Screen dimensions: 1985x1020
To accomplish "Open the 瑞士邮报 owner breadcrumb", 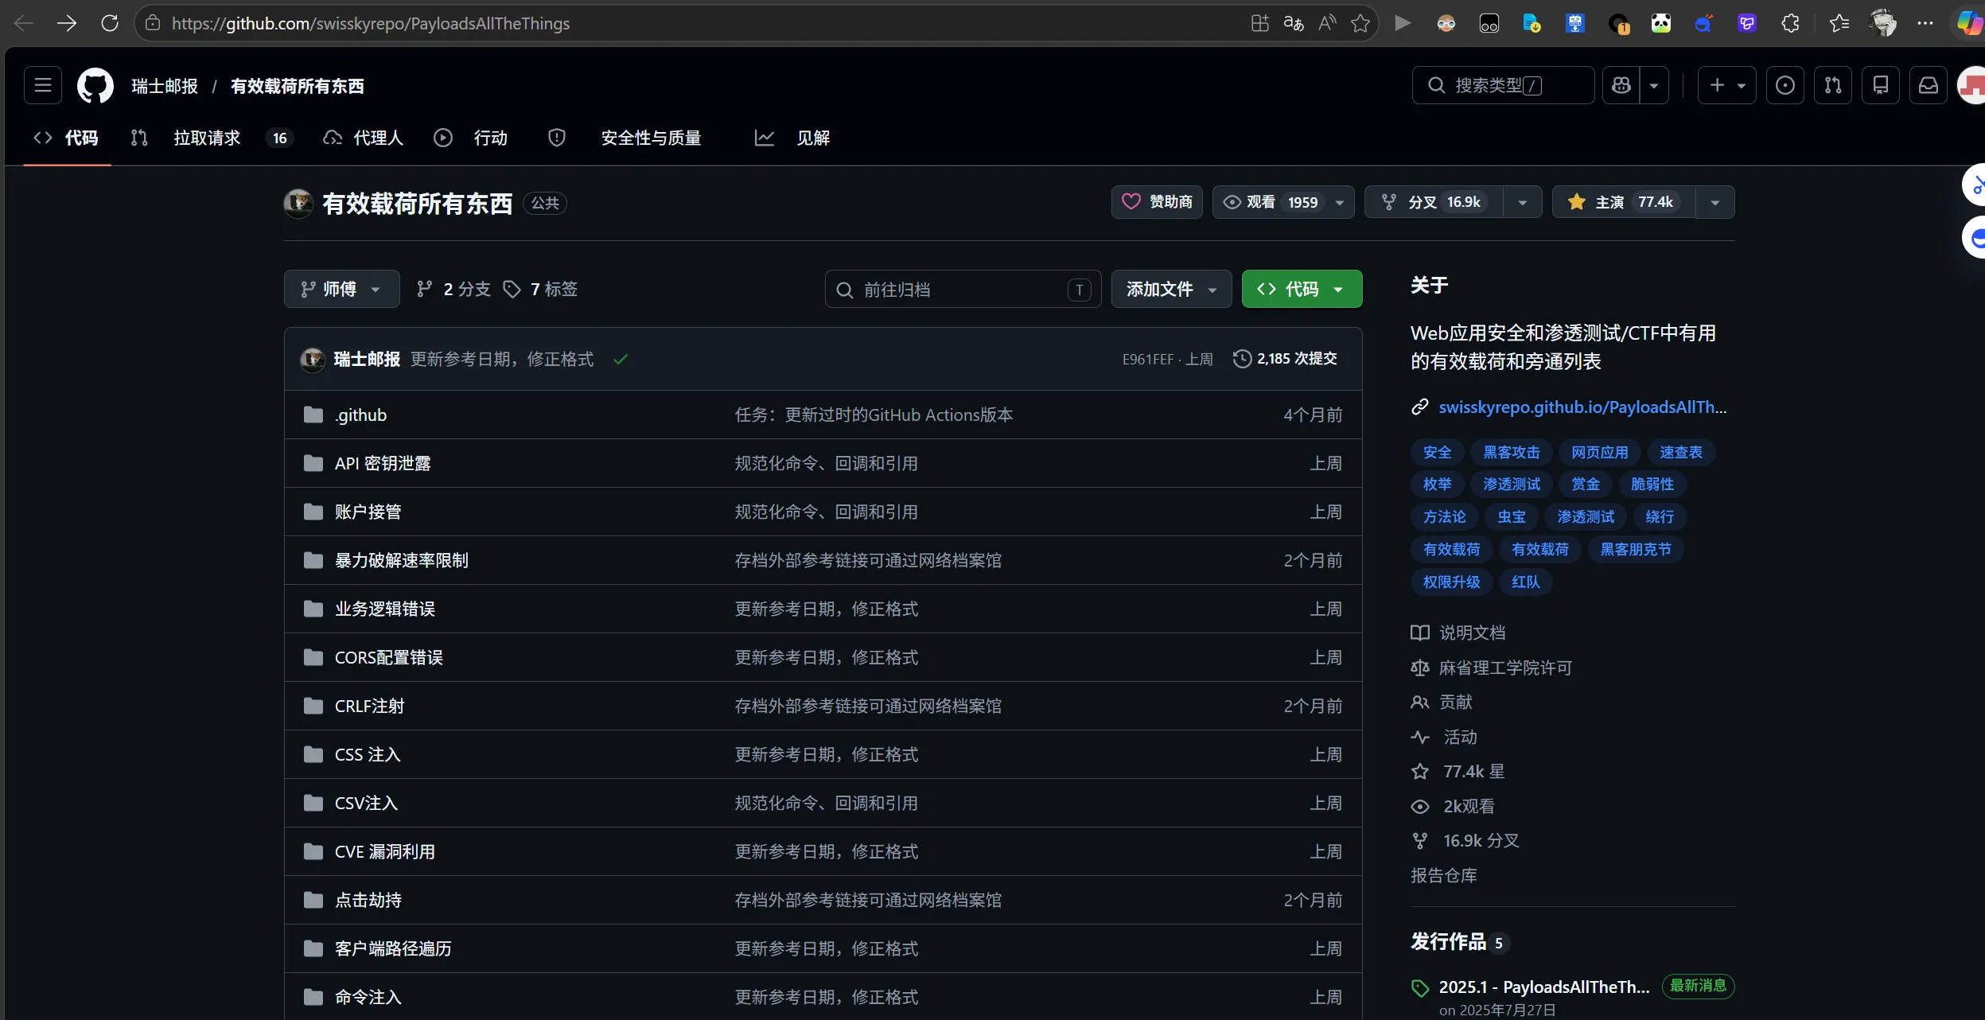I will 165,86.
